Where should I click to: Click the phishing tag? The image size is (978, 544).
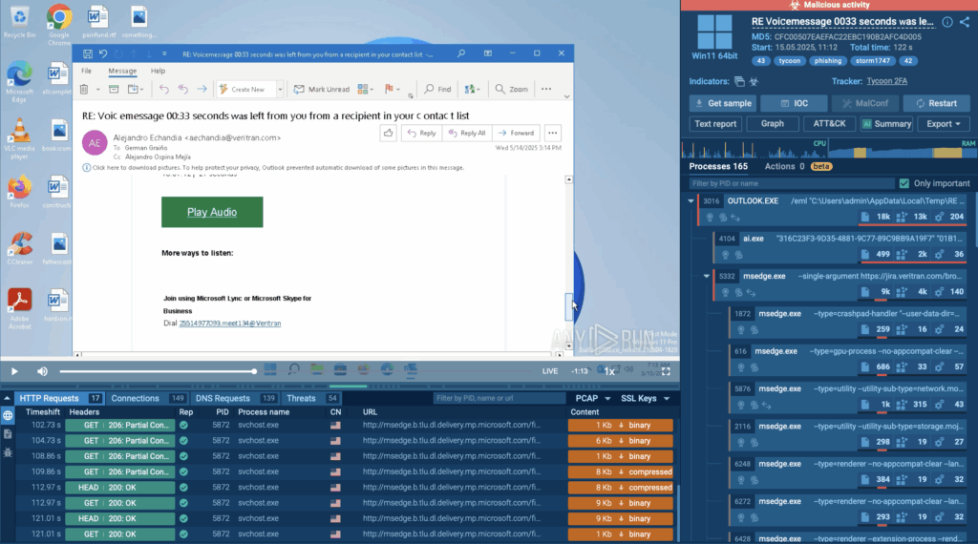click(x=828, y=61)
